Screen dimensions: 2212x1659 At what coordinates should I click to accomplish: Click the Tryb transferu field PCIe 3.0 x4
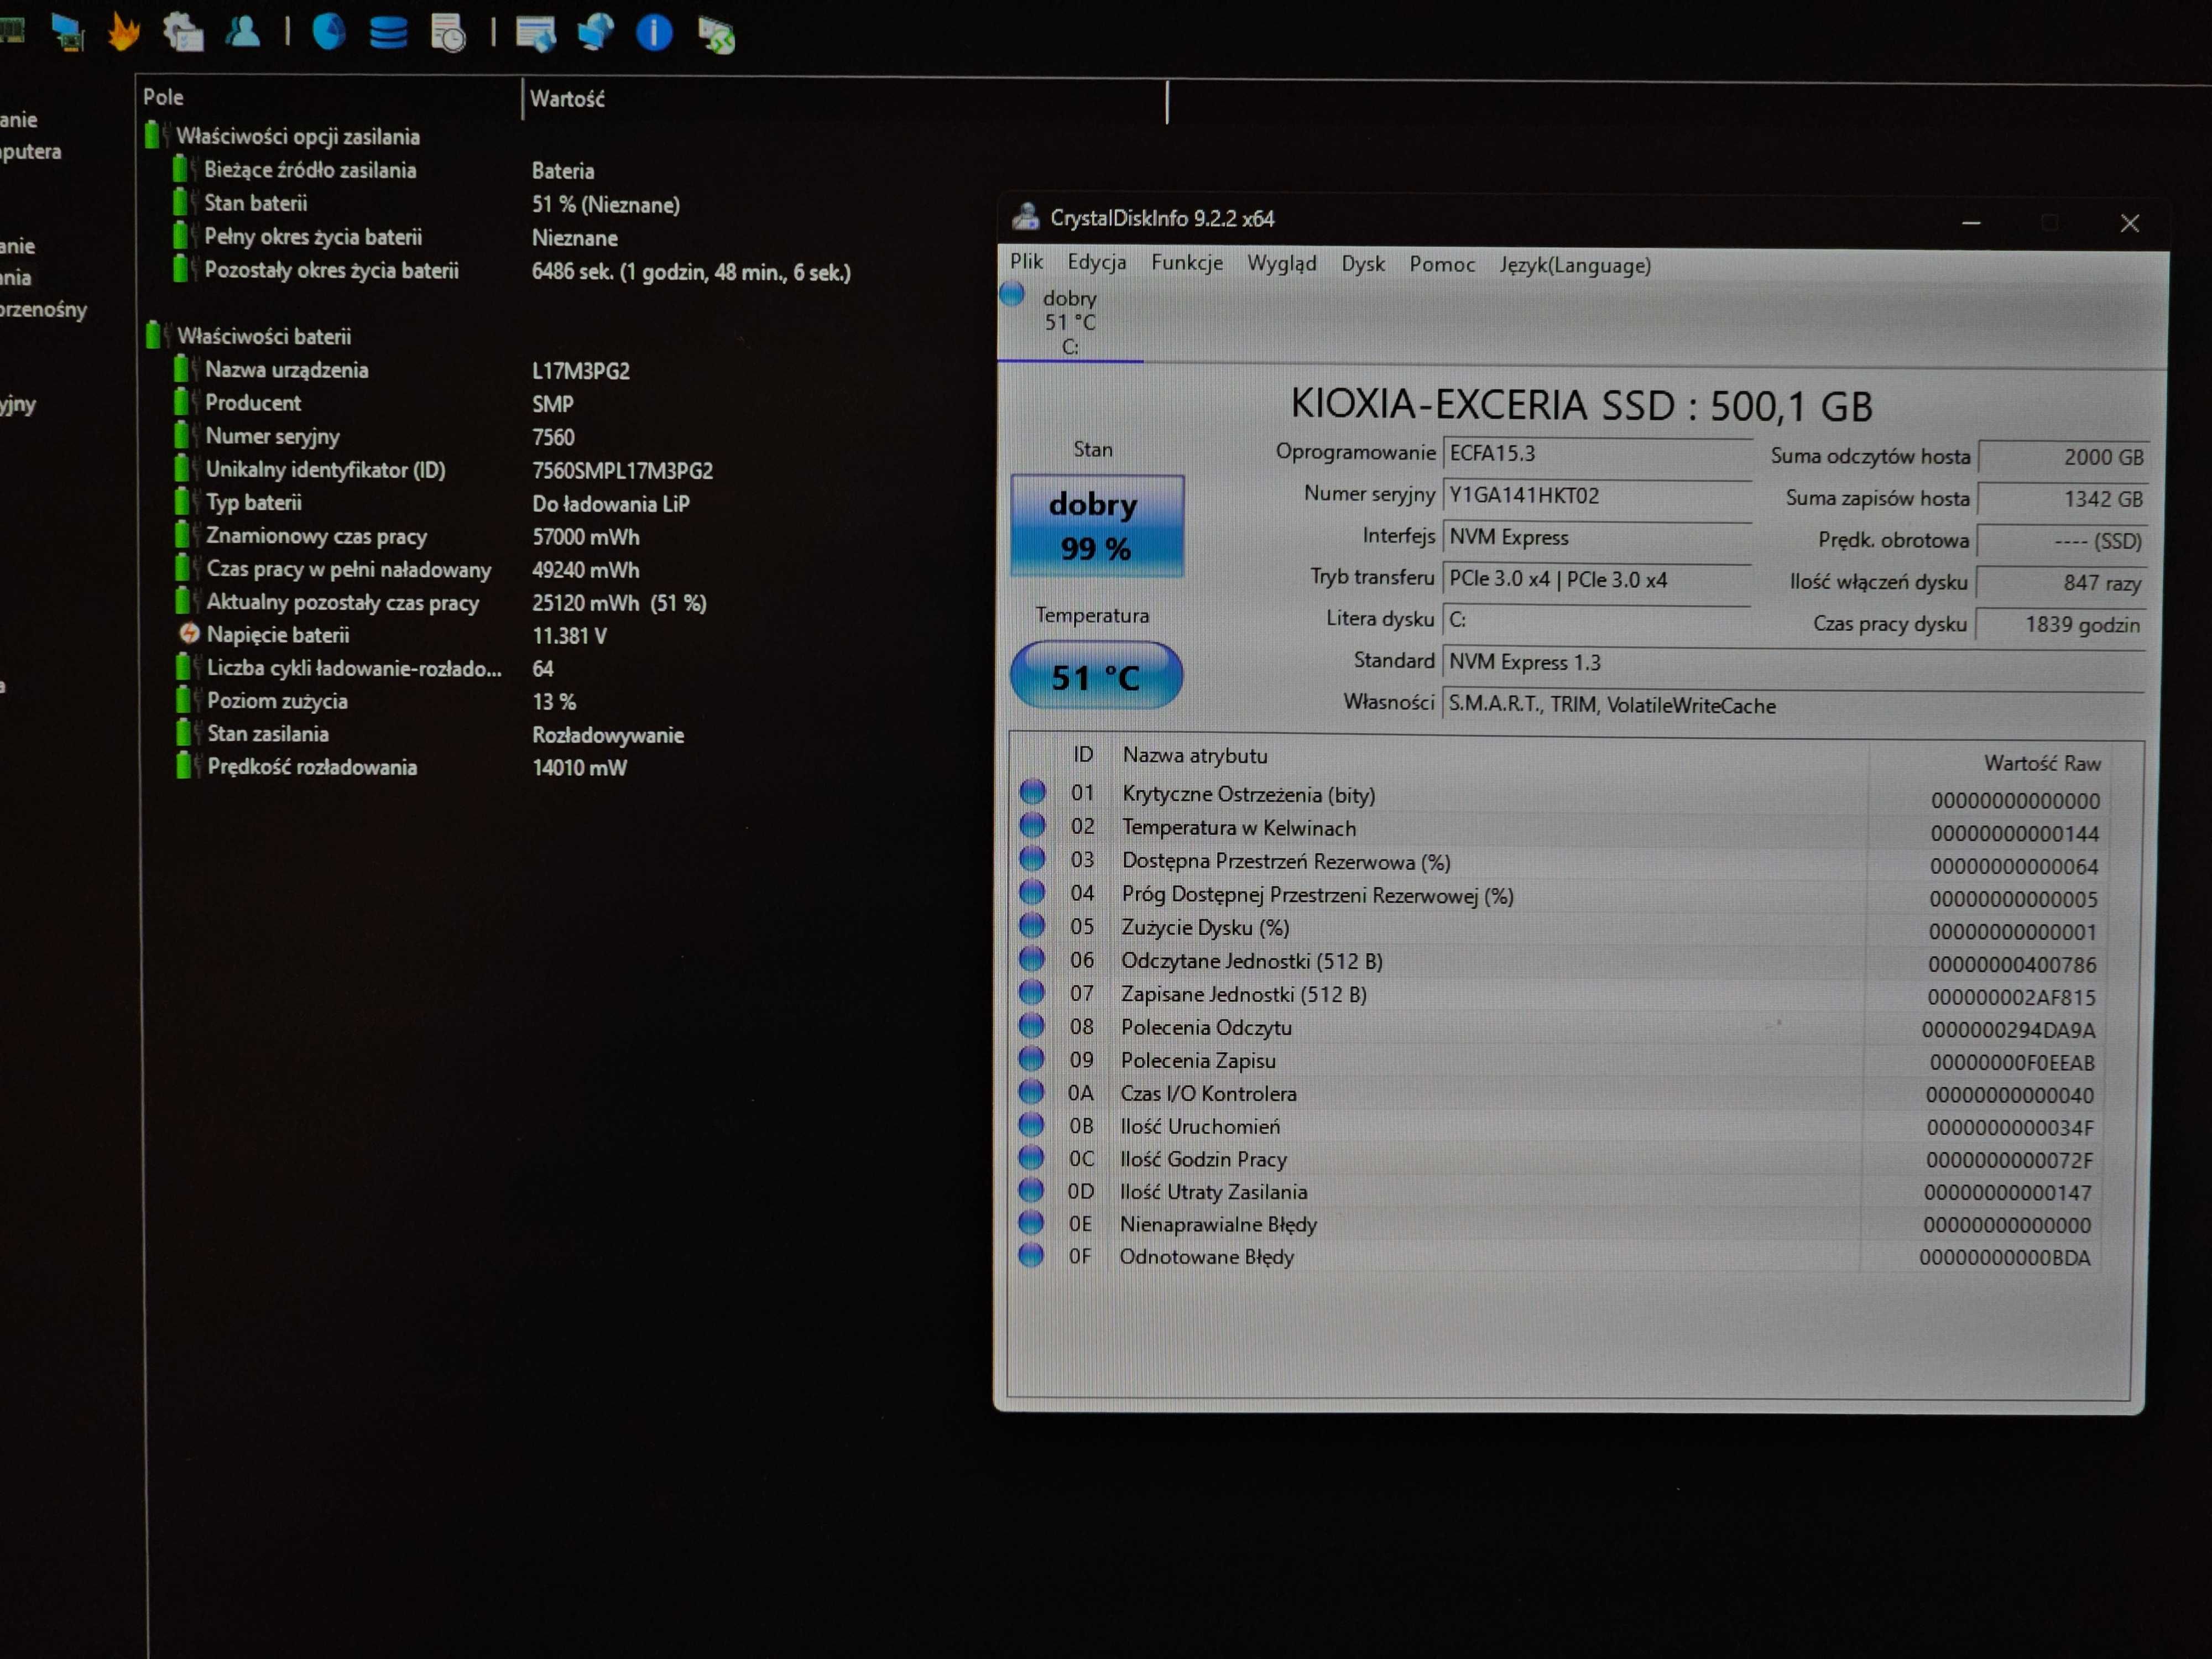click(x=1596, y=579)
